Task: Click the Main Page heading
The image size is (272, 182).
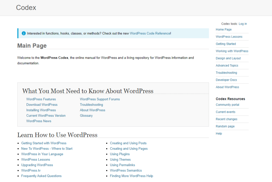Action: coord(32,46)
